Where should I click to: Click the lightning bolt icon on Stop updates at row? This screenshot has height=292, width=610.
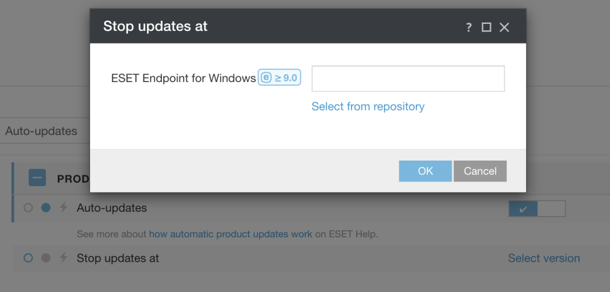[x=63, y=258]
